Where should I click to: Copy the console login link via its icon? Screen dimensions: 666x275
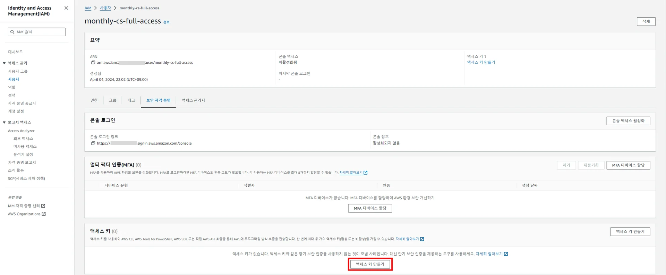coord(93,143)
